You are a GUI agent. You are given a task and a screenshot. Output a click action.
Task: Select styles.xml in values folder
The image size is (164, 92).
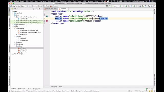point(22,52)
